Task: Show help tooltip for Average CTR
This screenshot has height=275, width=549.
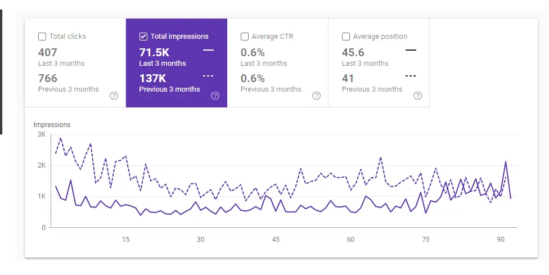Action: pos(316,96)
